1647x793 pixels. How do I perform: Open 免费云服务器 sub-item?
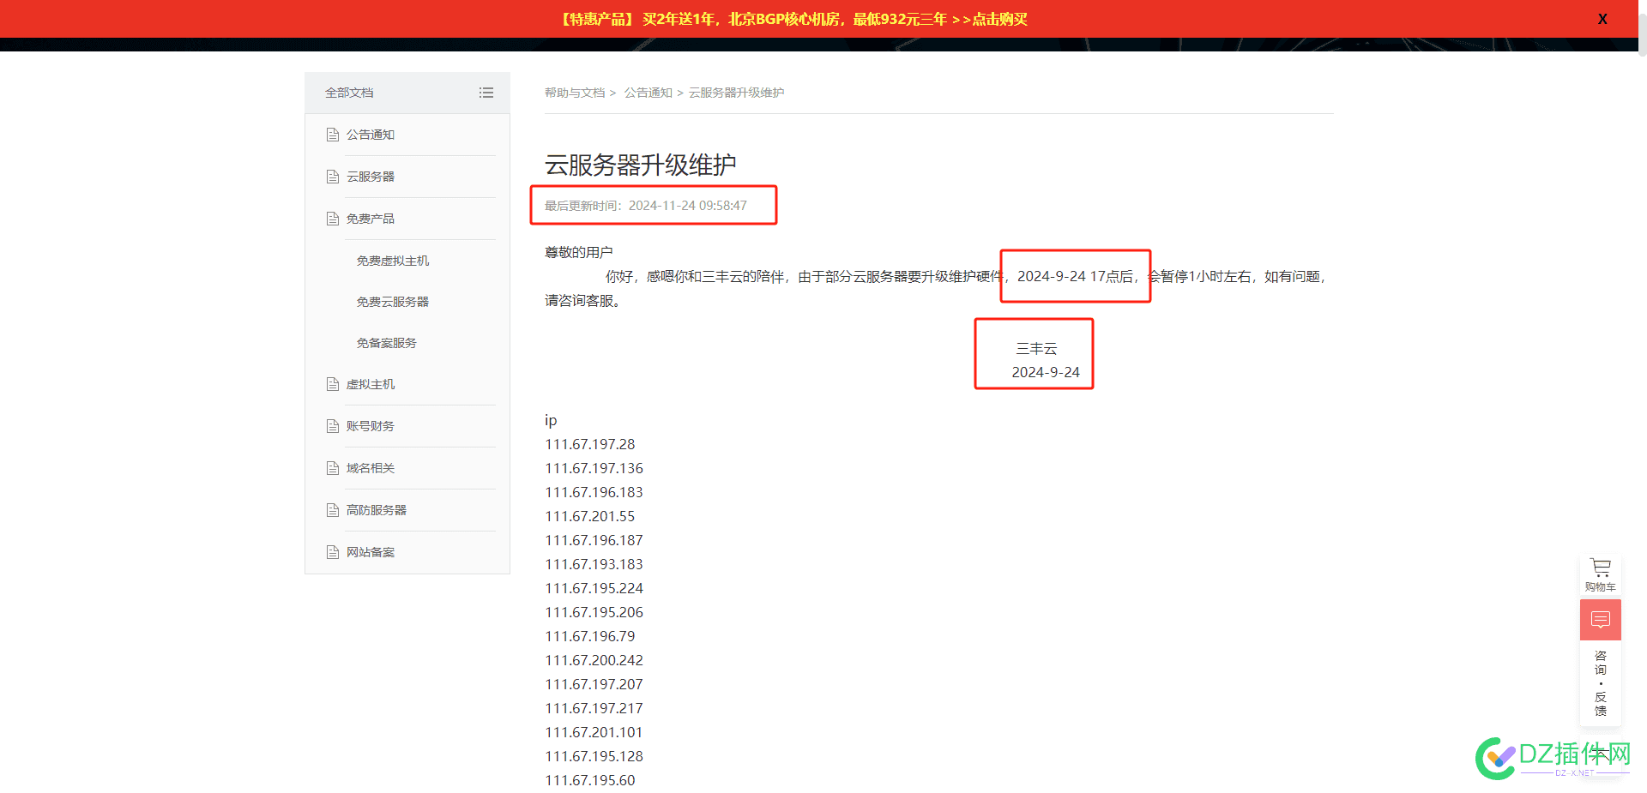393,302
